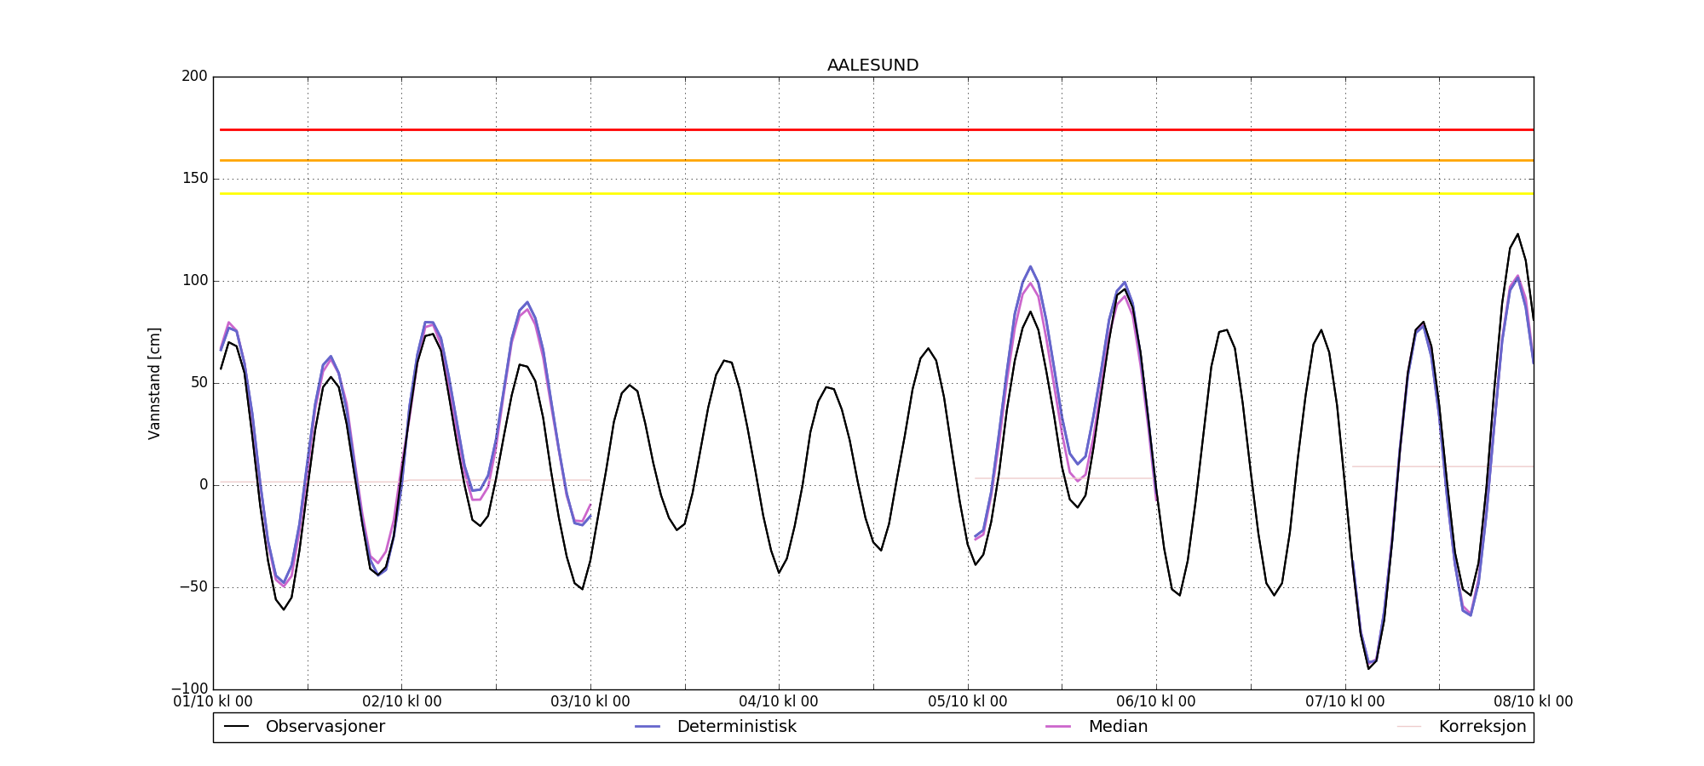1704x766 pixels.
Task: Select the 01/10 kl 00 date tick
Action: pos(213,702)
